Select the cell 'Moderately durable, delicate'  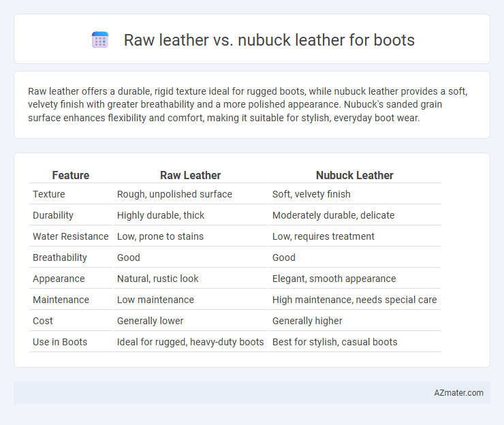pos(333,215)
